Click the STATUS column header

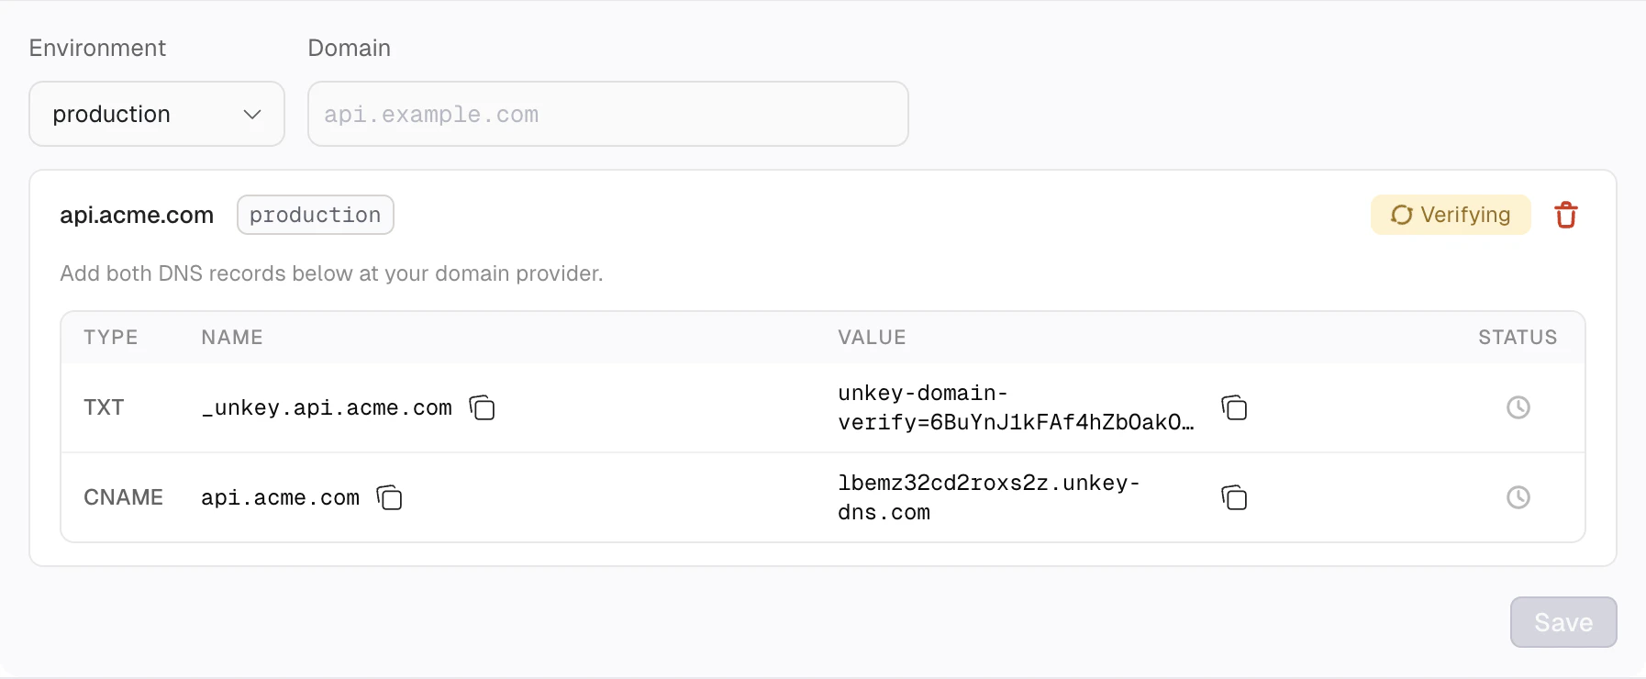(1518, 337)
